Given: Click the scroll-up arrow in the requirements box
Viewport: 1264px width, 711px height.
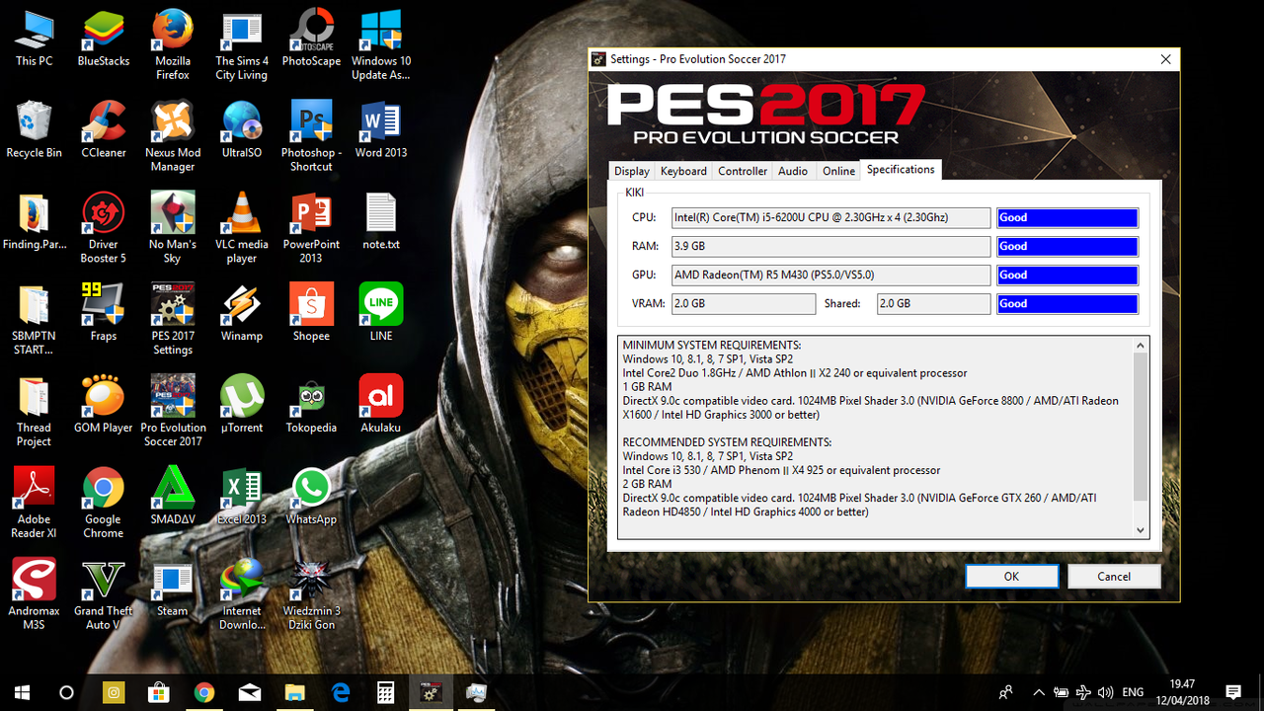Looking at the screenshot, I should 1141,346.
